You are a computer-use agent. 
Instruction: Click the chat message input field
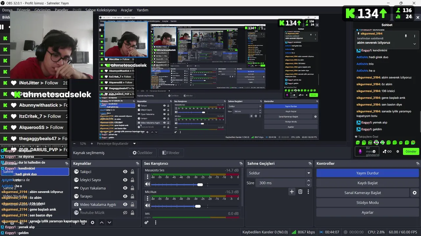368,151
